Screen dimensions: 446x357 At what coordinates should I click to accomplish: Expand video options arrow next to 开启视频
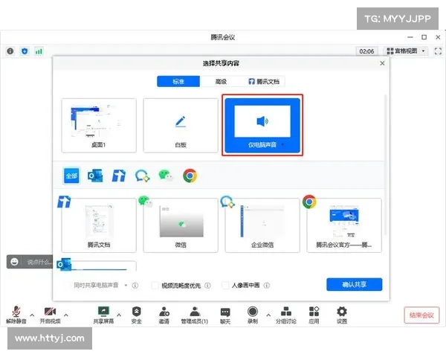[x=66, y=315]
